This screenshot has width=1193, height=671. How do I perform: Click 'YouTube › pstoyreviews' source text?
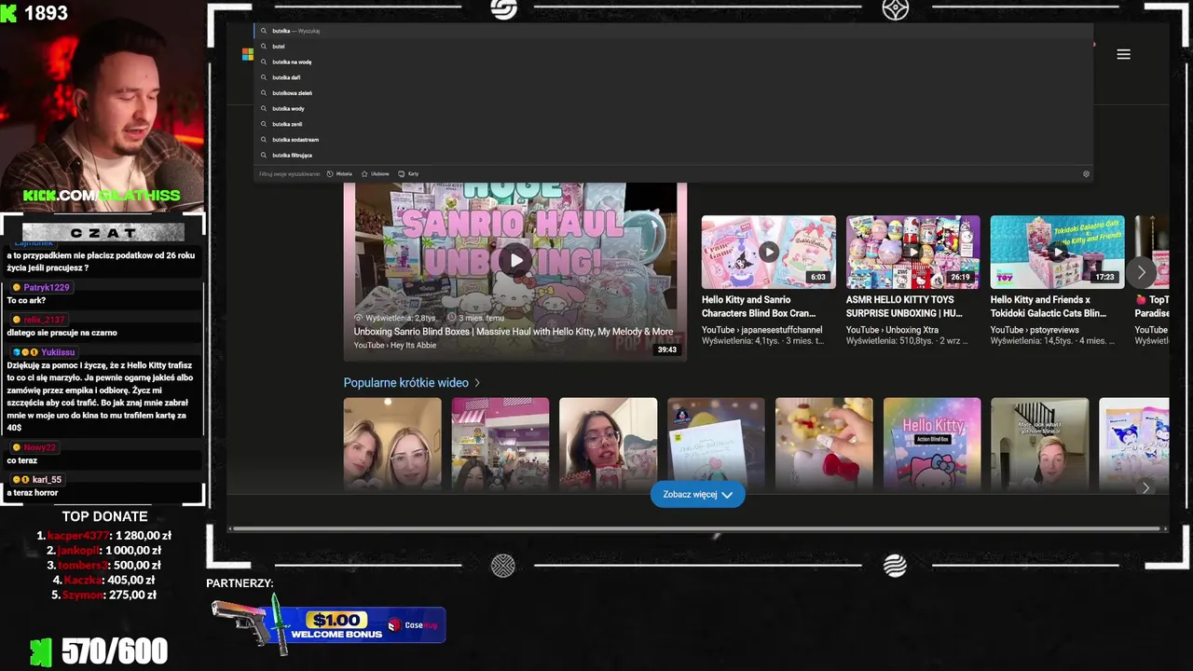pyautogui.click(x=1035, y=330)
